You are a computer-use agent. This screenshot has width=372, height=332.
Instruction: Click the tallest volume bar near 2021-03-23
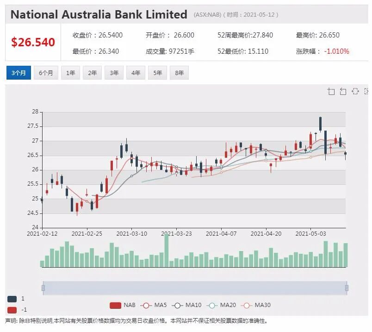click(167, 251)
